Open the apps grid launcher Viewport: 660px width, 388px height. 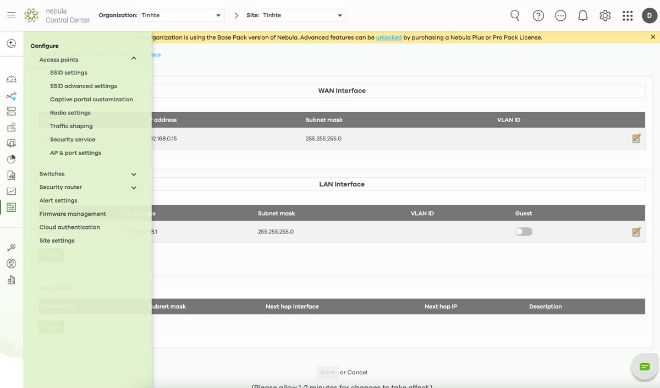point(628,16)
